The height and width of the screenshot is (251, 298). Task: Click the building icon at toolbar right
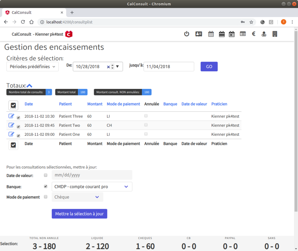tap(275, 34)
